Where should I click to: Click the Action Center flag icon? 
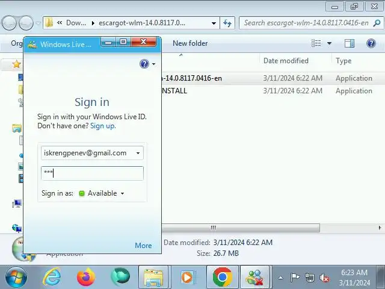(x=295, y=278)
